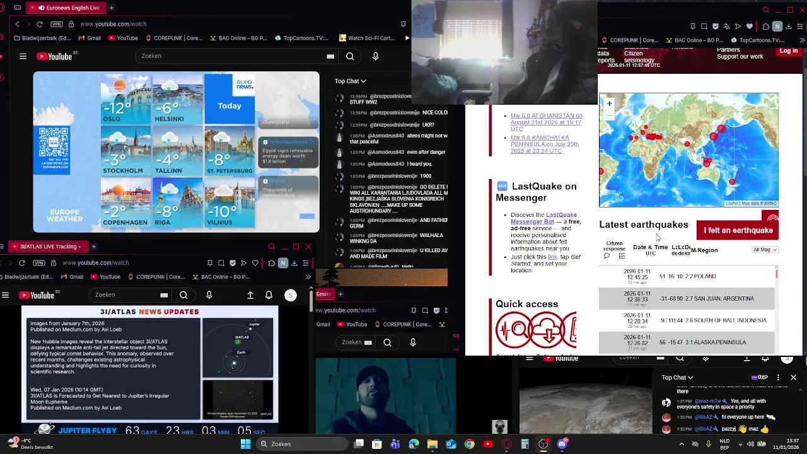Image resolution: width=807 pixels, height=454 pixels.
Task: Toggle bookmark heart in 3I/ATLAS window
Action: coord(255,263)
